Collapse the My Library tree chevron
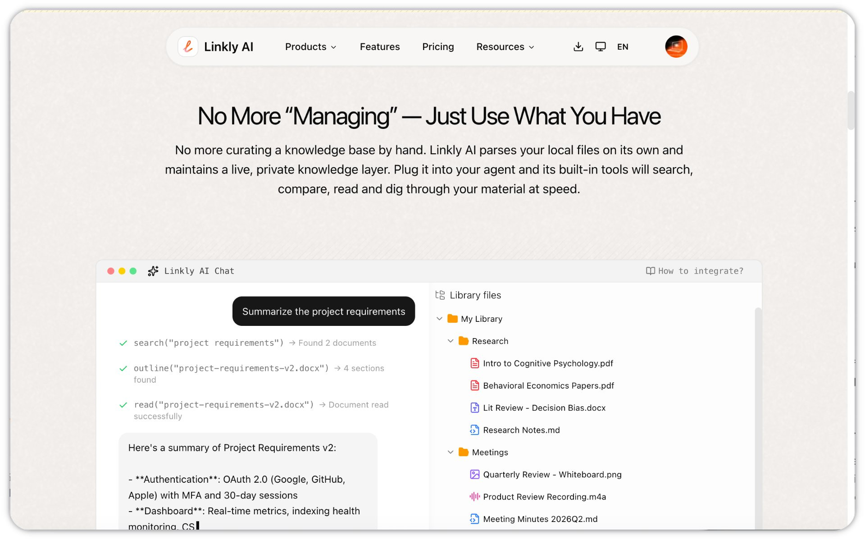The image size is (865, 540). coord(439,319)
